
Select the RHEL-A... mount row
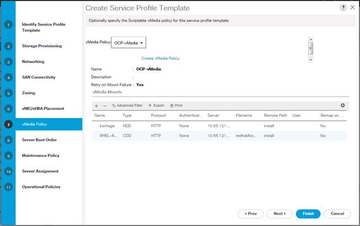pyautogui.click(x=219, y=136)
